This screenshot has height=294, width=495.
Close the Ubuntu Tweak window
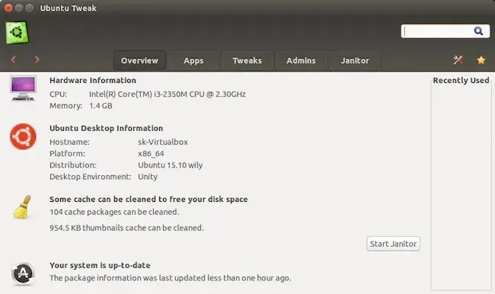[8, 8]
